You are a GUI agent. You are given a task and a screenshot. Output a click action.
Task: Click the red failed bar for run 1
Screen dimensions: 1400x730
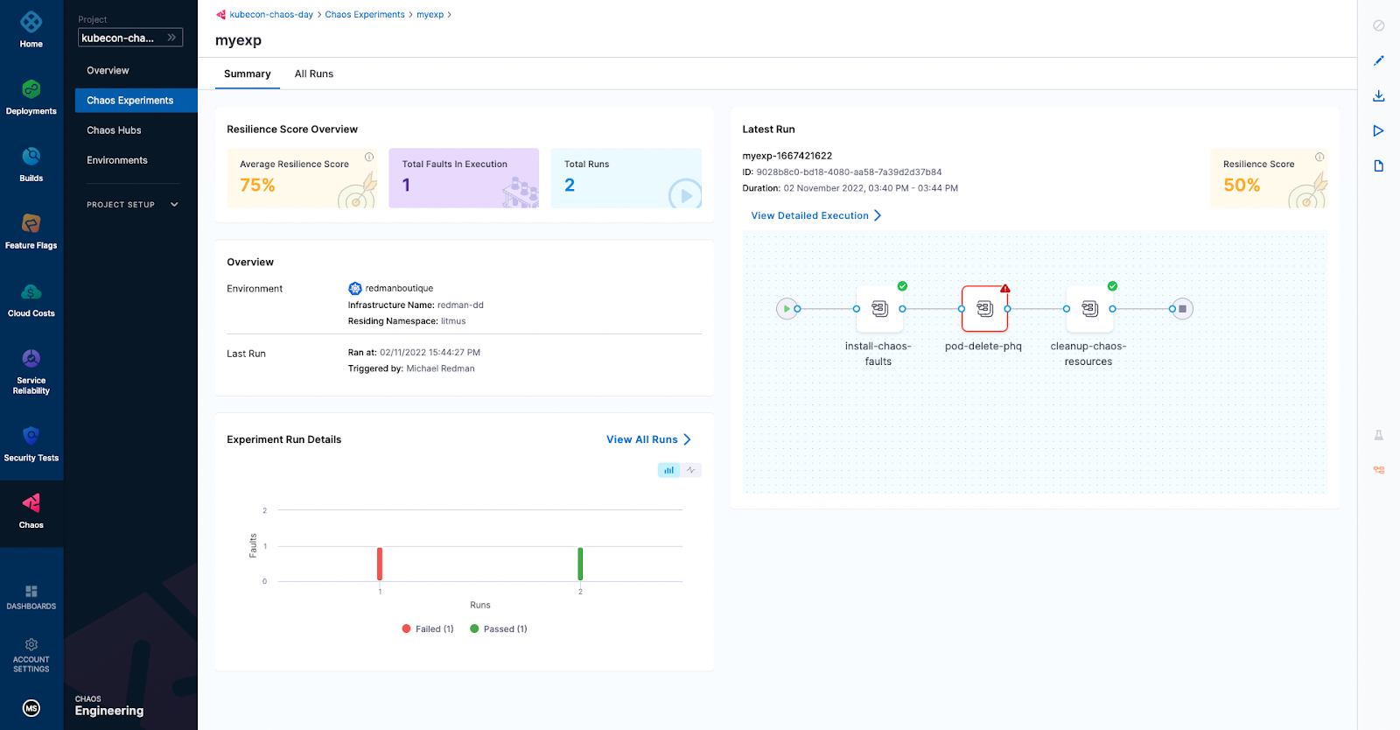tap(380, 564)
